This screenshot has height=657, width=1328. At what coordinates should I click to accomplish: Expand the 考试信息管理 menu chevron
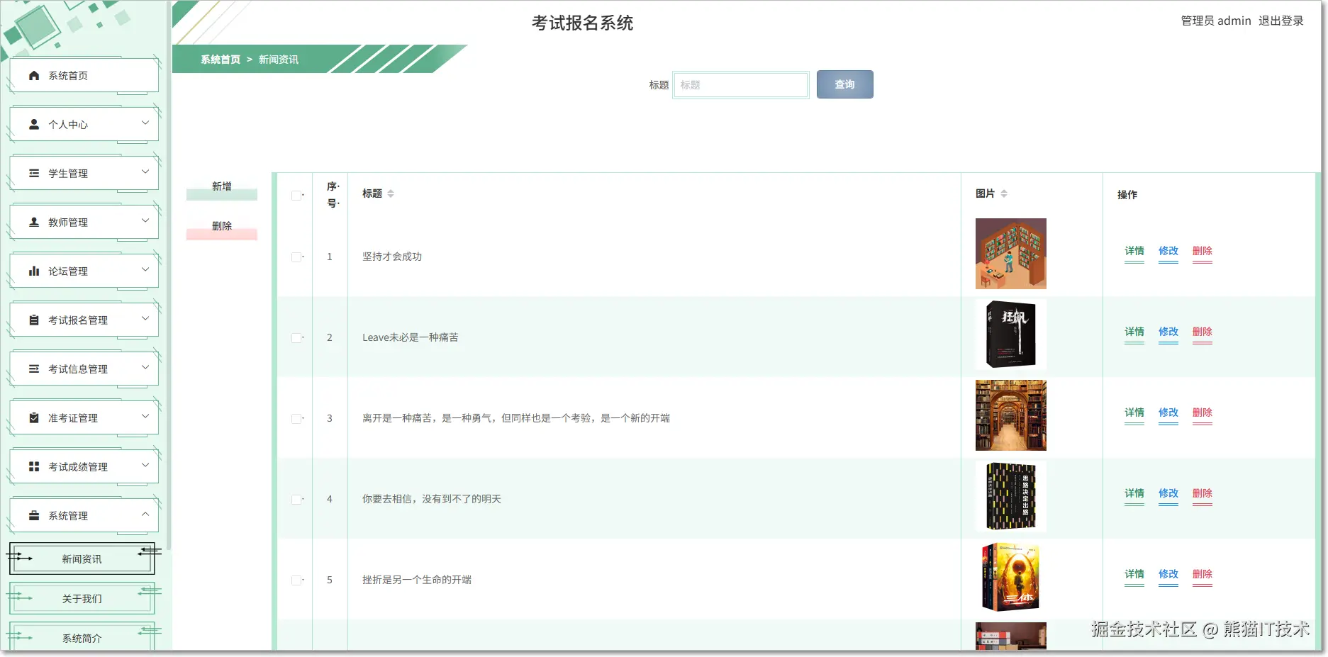pos(145,367)
